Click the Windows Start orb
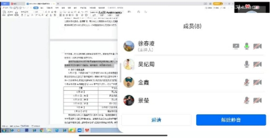270x138 pixels. (4, 130)
